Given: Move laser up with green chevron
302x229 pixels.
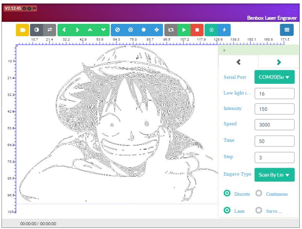Looking at the screenshot, I should (90, 30).
